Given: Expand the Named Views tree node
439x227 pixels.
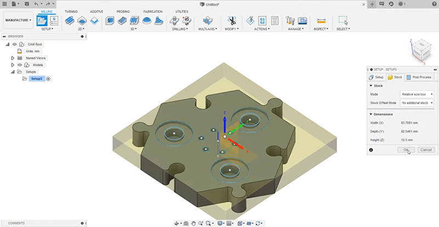Looking at the screenshot, I should tap(13, 58).
